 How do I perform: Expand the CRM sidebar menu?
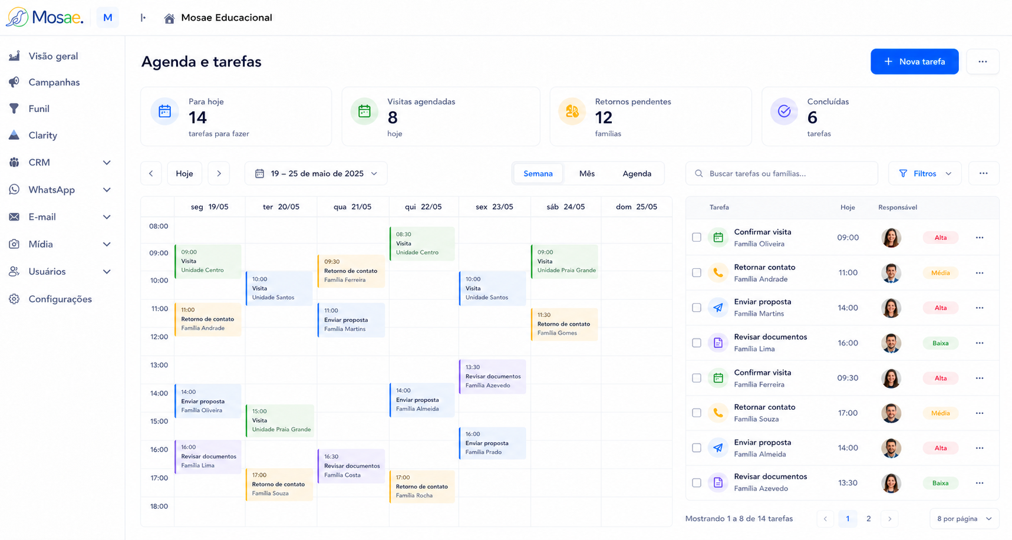point(107,163)
